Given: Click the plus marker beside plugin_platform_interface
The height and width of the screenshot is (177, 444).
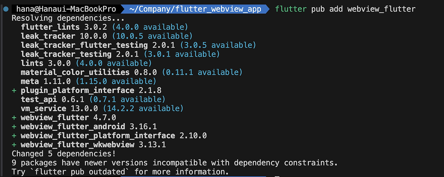Looking at the screenshot, I should click(x=14, y=91).
